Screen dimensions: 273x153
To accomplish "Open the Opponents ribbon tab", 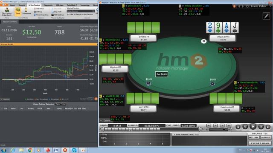I will pyautogui.click(x=48, y=5).
